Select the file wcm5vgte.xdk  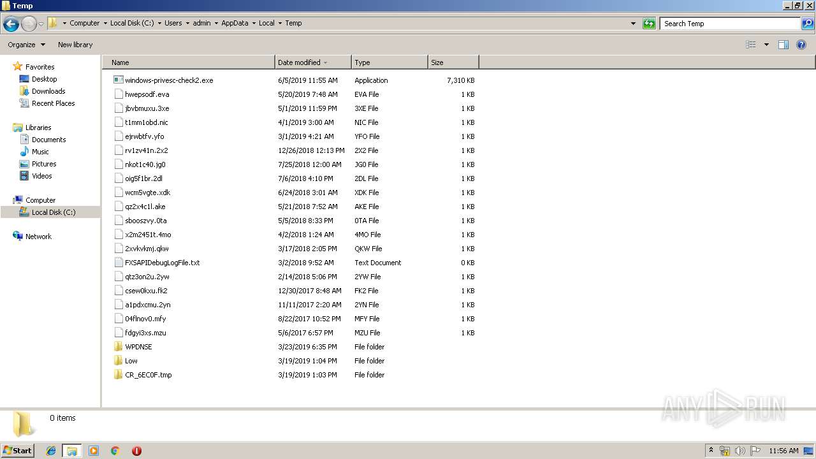pyautogui.click(x=147, y=193)
